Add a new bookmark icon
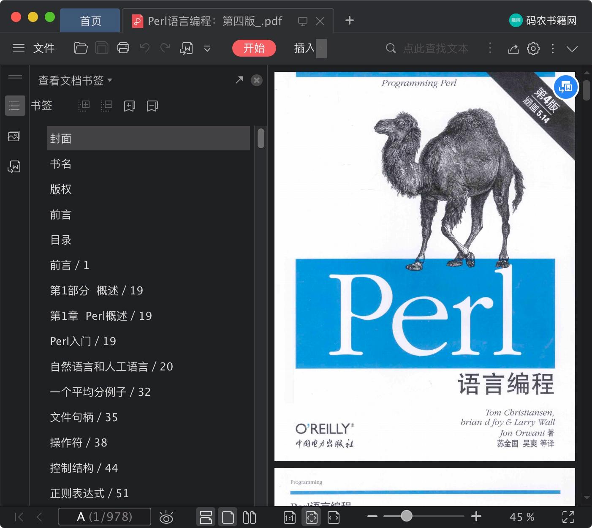The height and width of the screenshot is (528, 592). click(x=129, y=106)
